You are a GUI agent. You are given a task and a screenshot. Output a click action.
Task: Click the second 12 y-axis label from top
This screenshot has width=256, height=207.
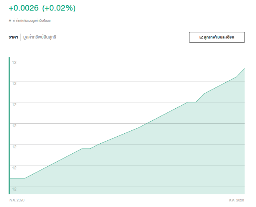(14, 83)
